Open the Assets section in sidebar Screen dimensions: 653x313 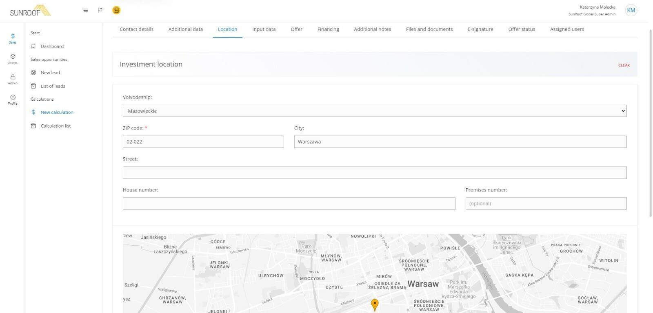(x=13, y=59)
